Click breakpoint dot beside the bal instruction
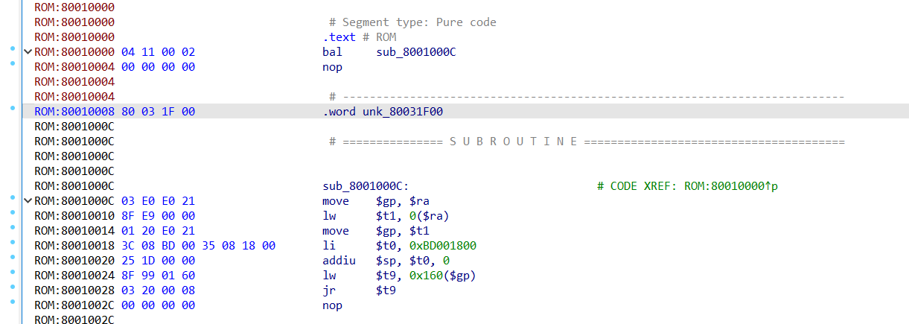 (13, 49)
